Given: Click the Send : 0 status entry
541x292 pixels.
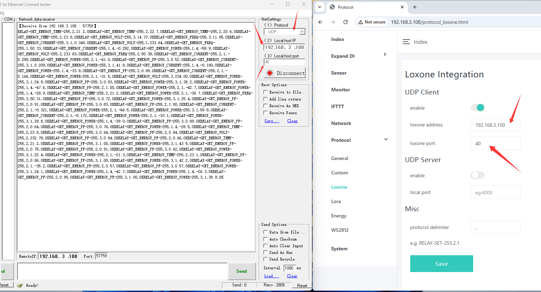Looking at the screenshot, I should tap(239, 285).
